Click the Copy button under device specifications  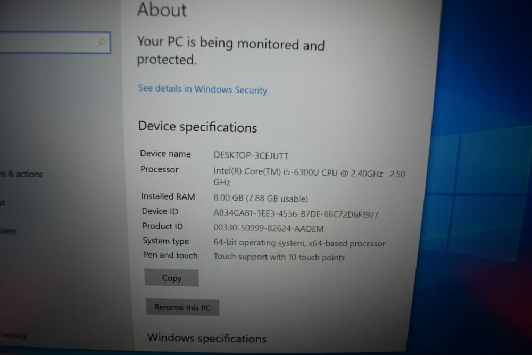pyautogui.click(x=171, y=278)
